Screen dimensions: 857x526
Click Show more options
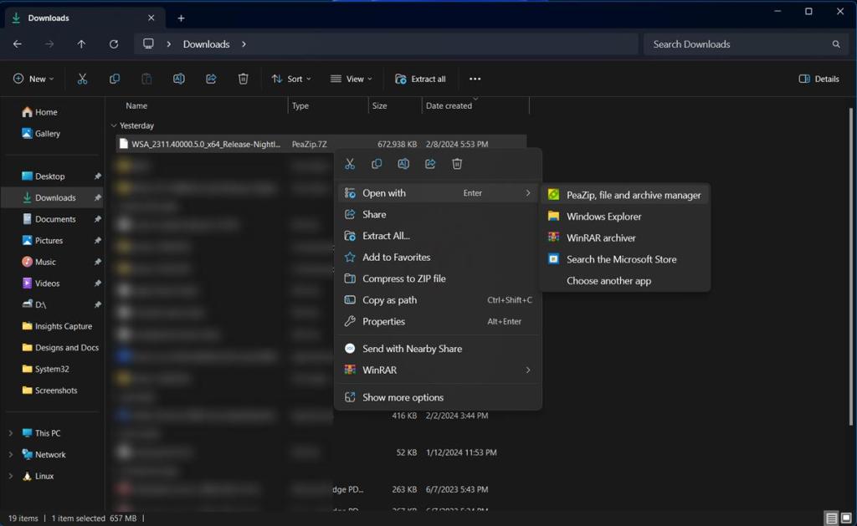(437, 397)
